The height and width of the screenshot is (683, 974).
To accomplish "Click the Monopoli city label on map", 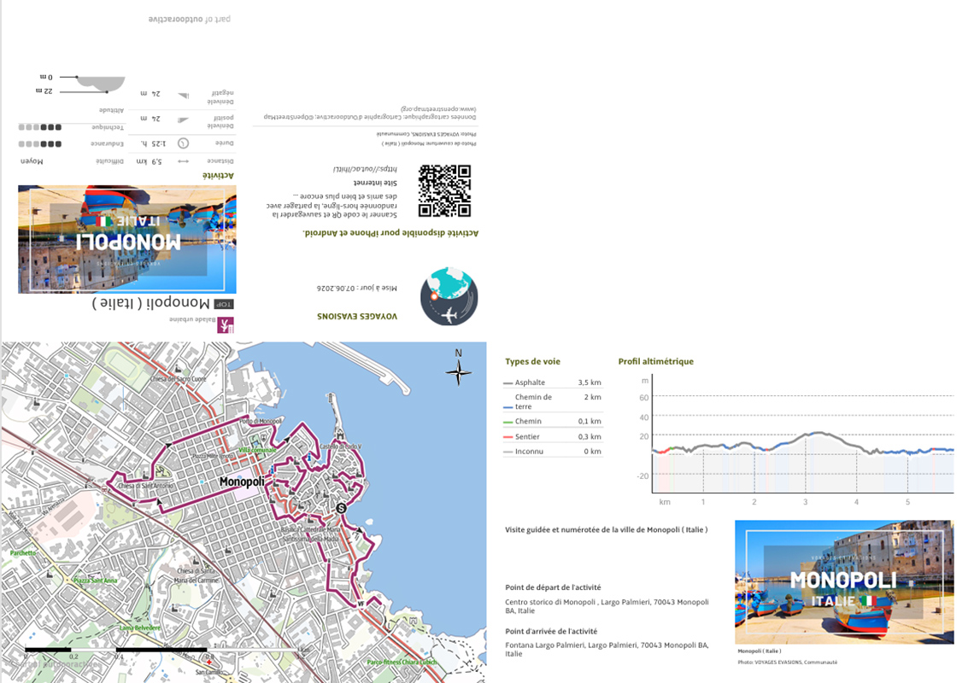I will click(x=242, y=482).
